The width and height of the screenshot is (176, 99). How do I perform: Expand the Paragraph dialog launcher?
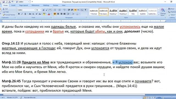click(x=87, y=18)
